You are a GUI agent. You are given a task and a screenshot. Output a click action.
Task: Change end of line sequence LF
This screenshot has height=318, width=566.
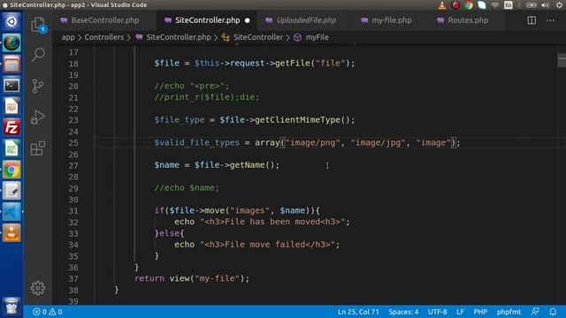tap(460, 312)
